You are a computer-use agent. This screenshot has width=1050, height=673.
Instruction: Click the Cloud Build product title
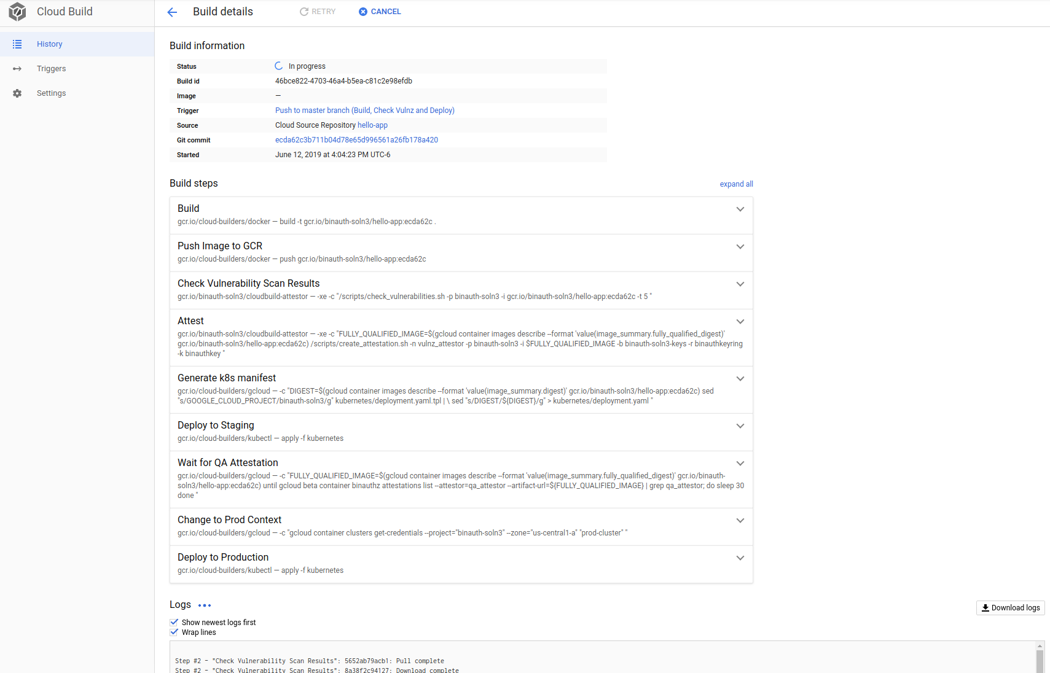pos(65,12)
